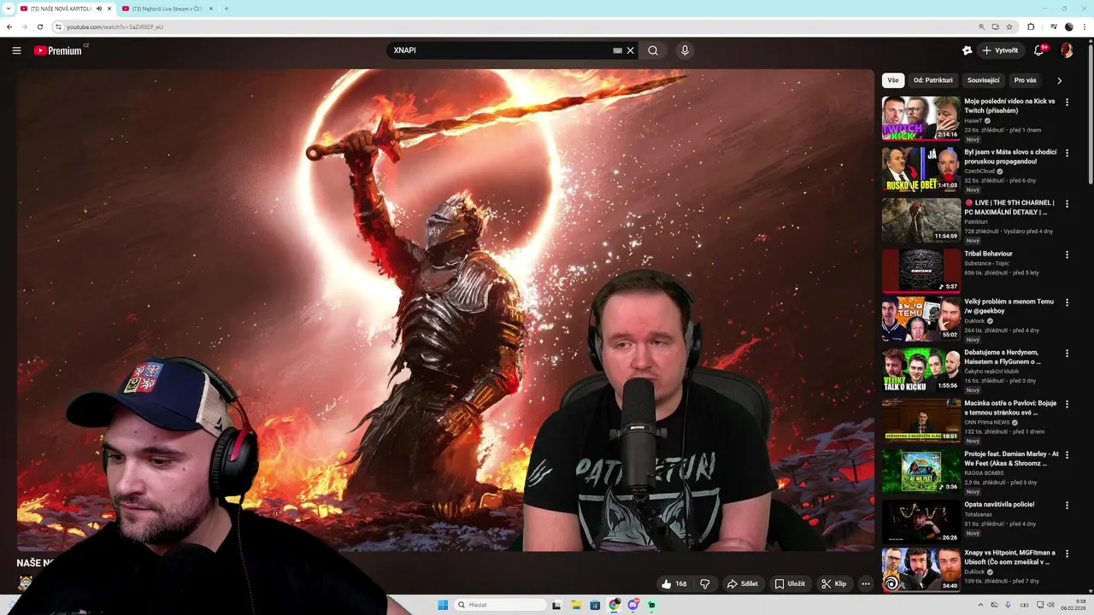Viewport: 1094px width, 615px height.
Task: Open Tribal Behaviour video thumbnail
Action: click(921, 270)
